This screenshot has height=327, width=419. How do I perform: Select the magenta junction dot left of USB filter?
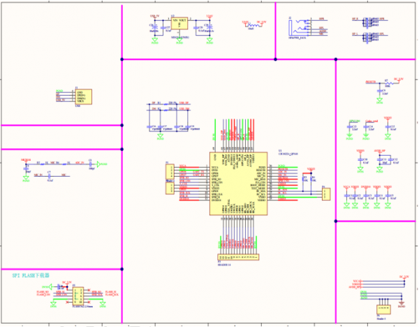click(122, 126)
